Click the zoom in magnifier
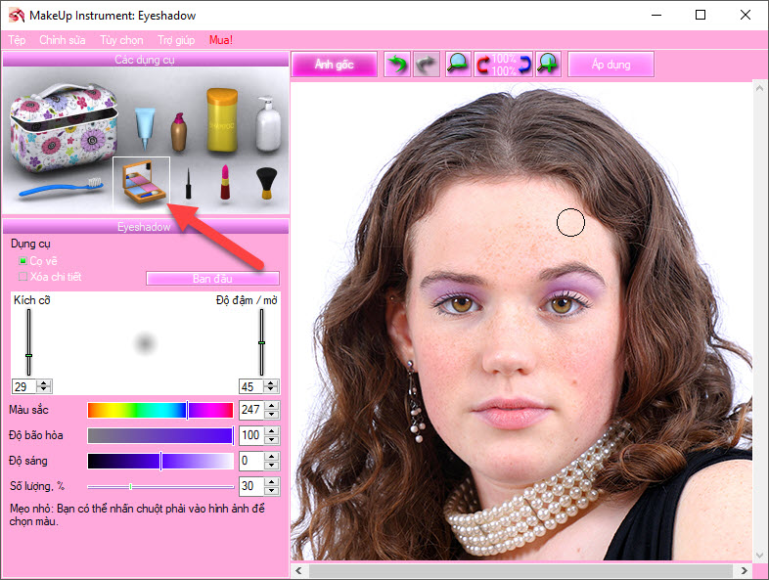The image size is (769, 580). pyautogui.click(x=548, y=65)
